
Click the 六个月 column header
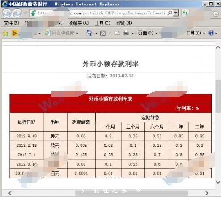pyautogui.click(x=157, y=127)
